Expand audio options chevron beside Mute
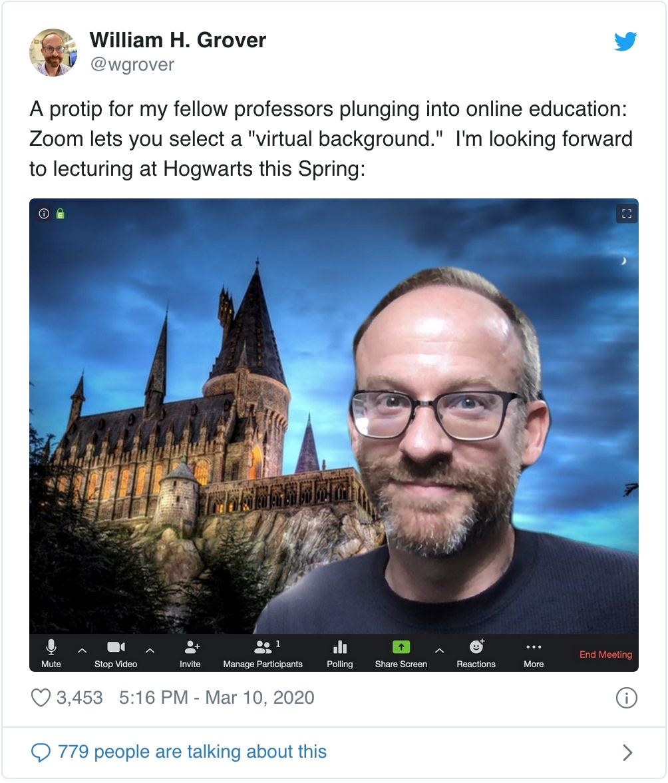Image resolution: width=668 pixels, height=783 pixels. tap(83, 650)
